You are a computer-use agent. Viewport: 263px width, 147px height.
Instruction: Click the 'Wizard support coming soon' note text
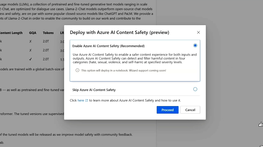click(124, 70)
